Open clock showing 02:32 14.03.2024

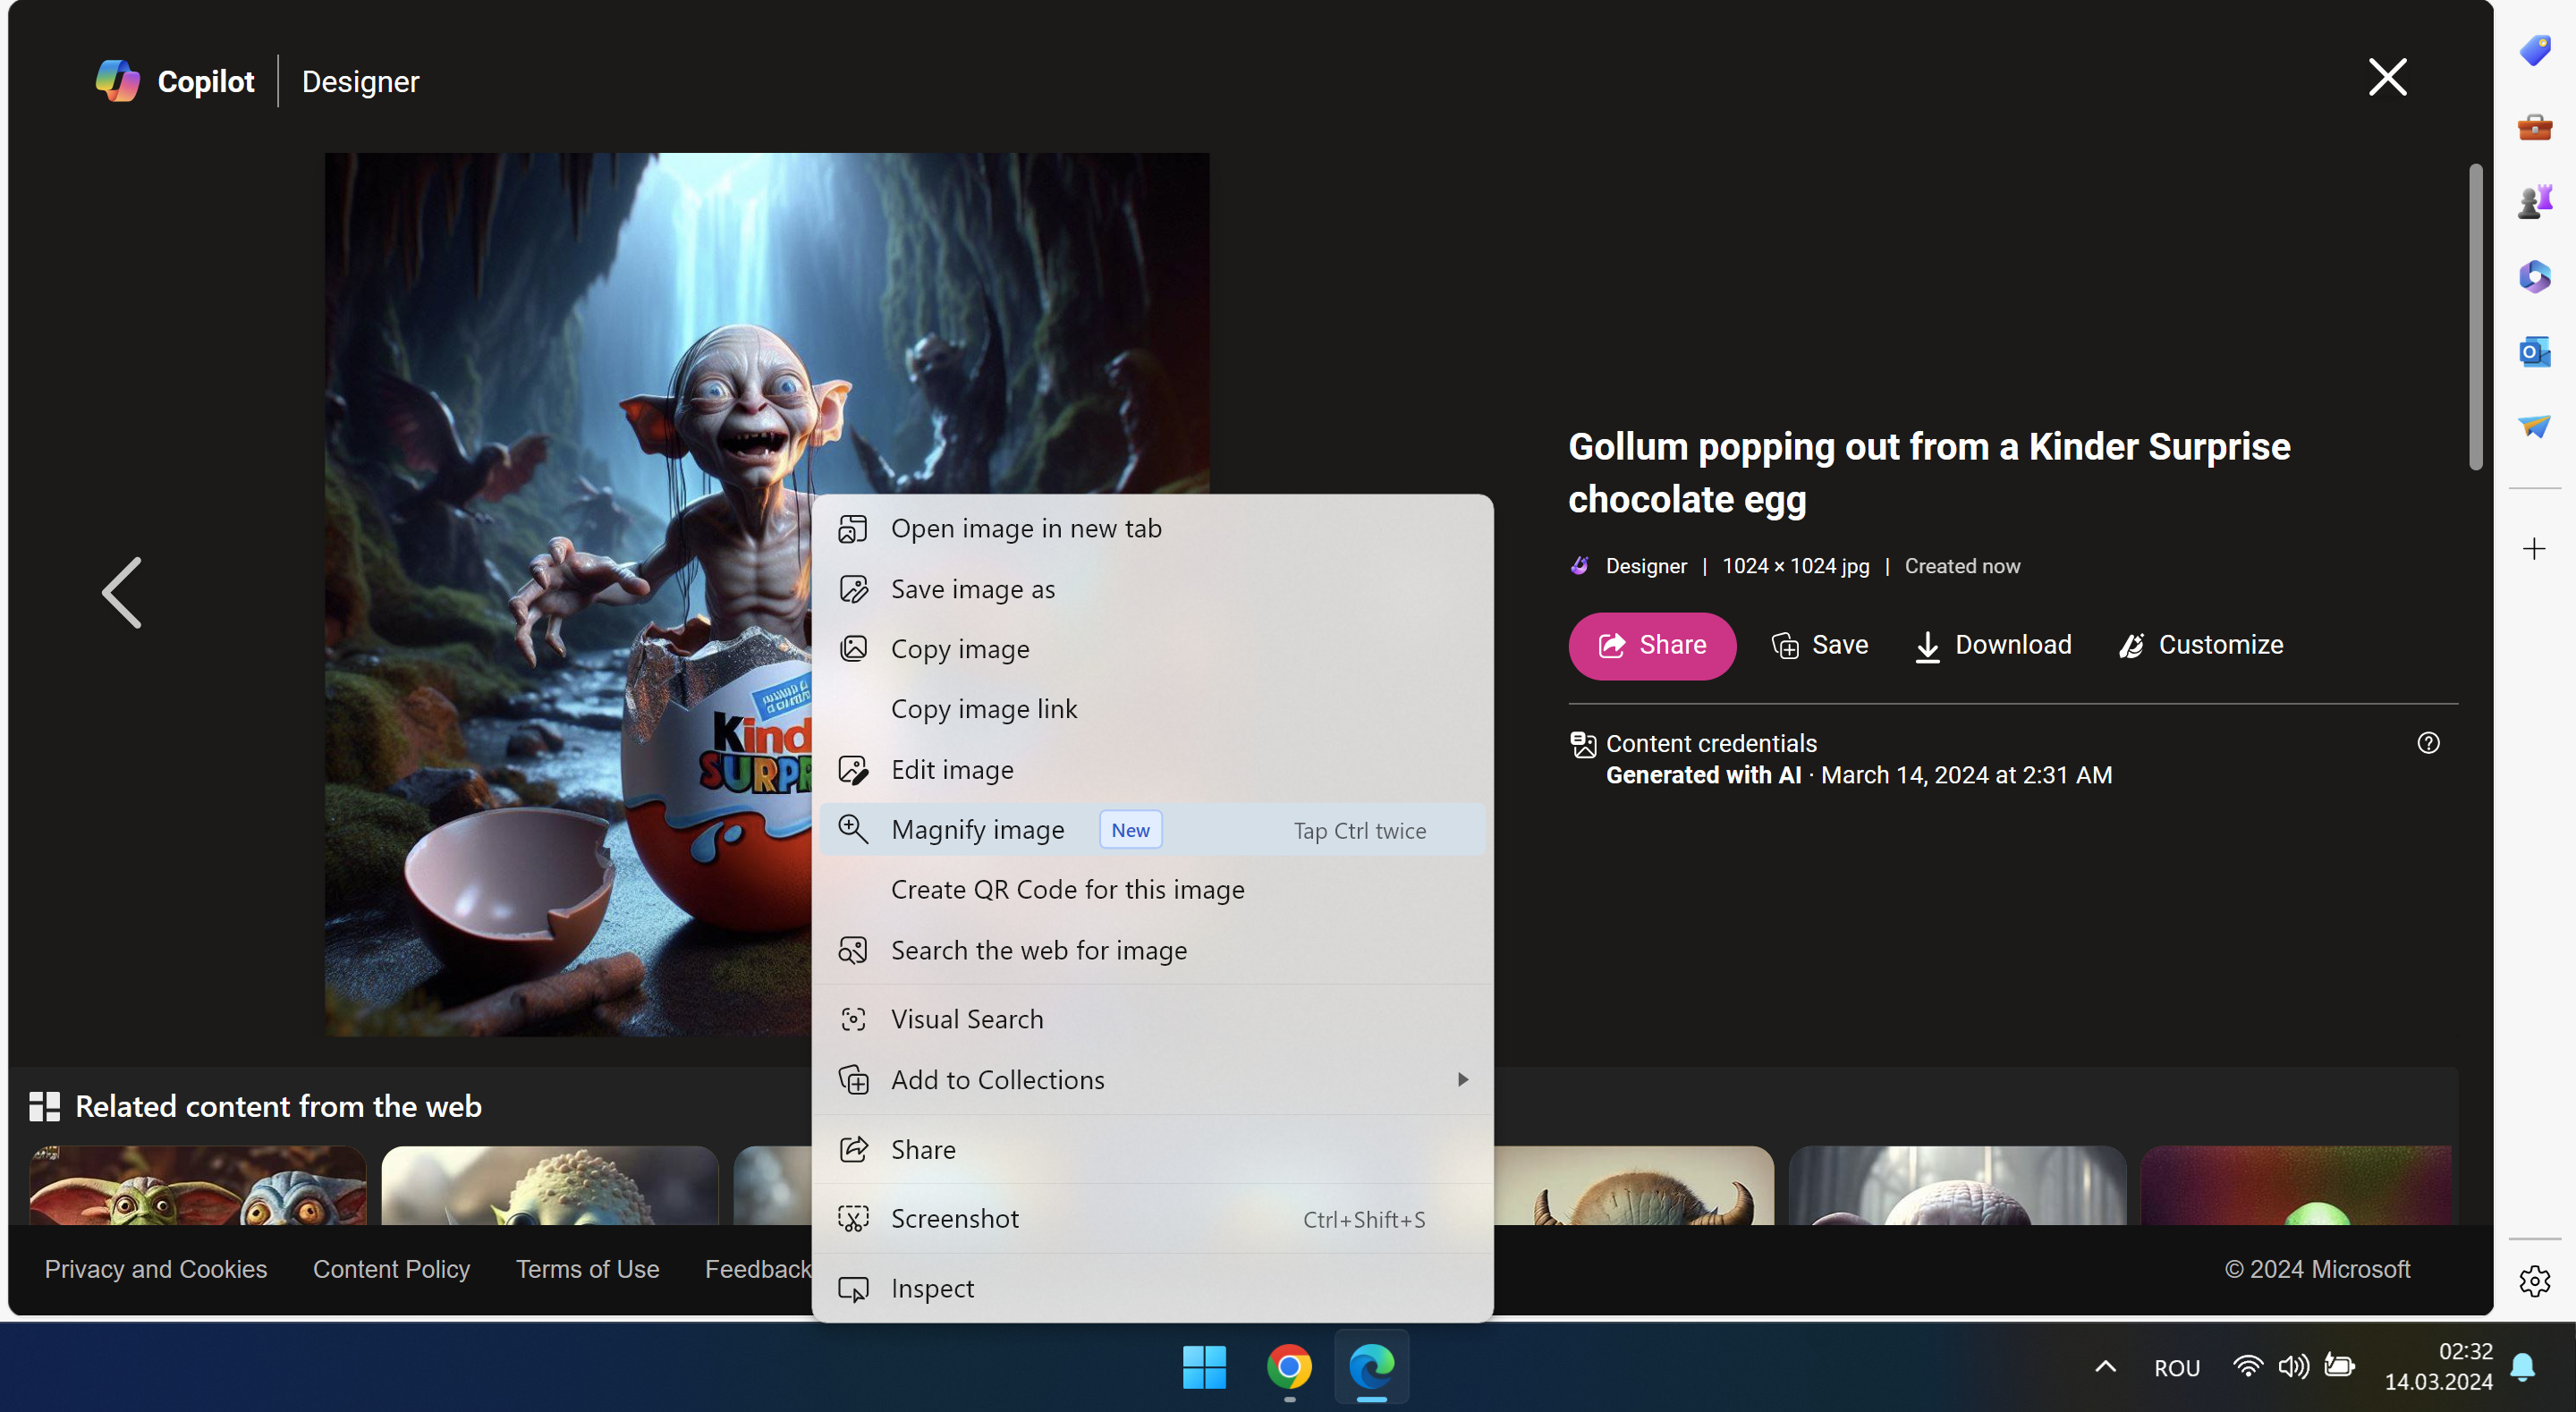click(x=2438, y=1367)
